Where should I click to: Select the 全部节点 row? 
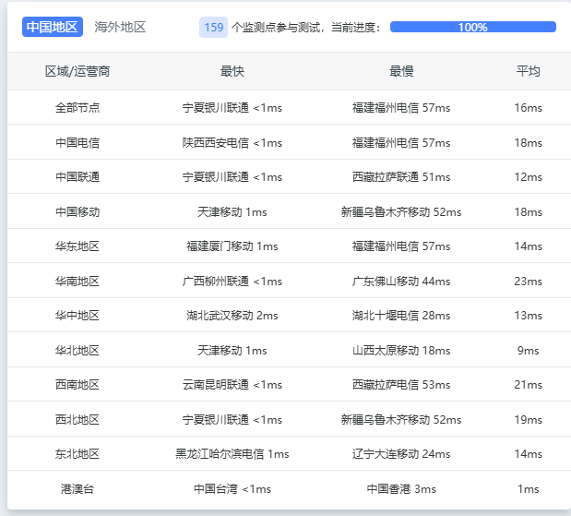pos(77,108)
